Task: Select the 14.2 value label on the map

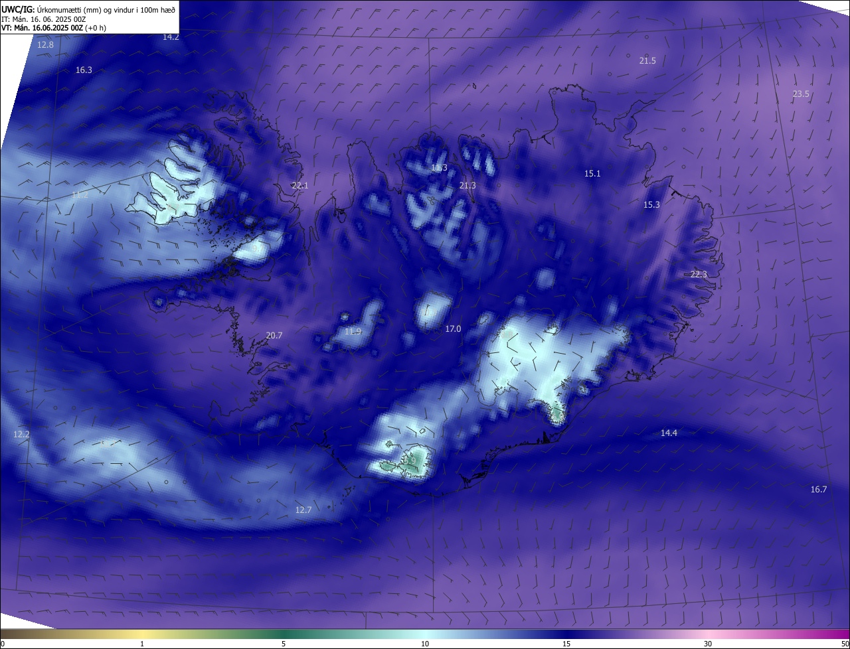Action: (171, 37)
